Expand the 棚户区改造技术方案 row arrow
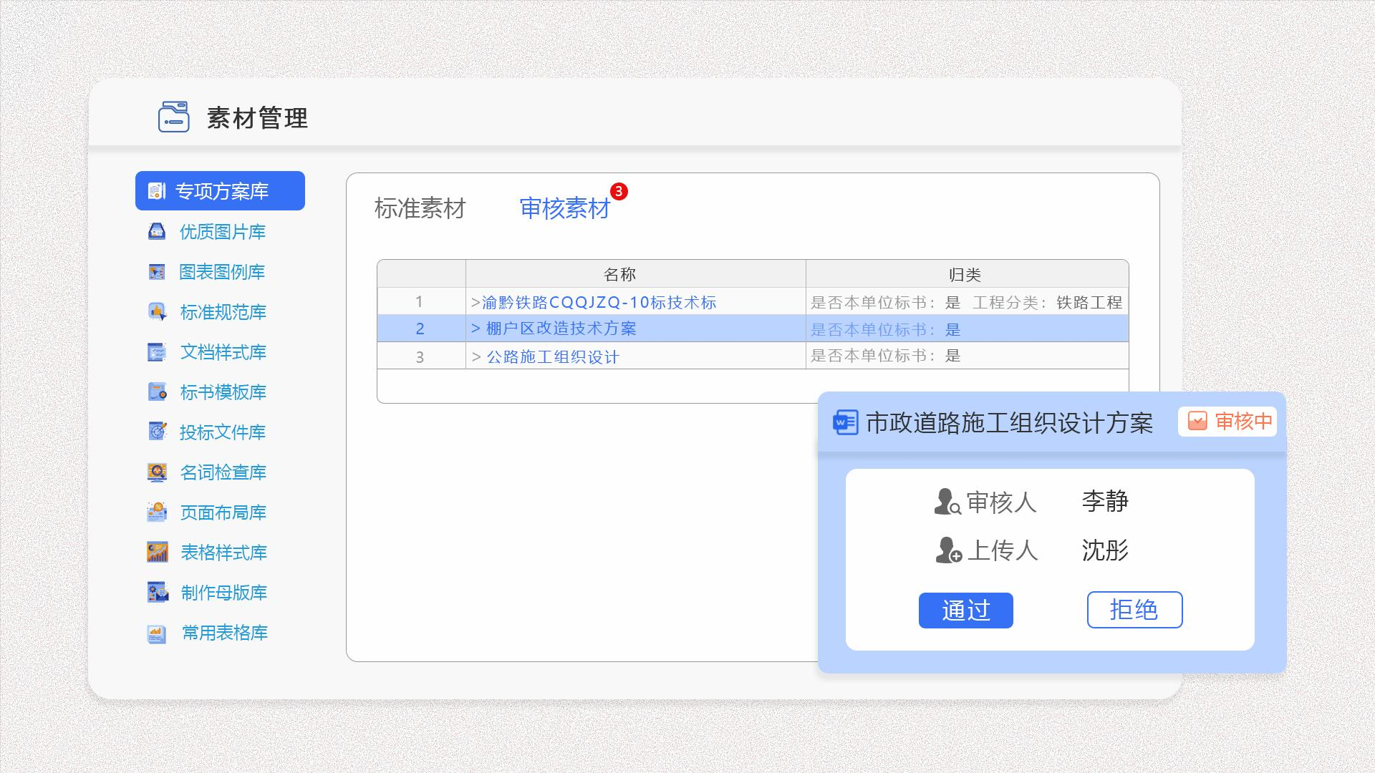Image resolution: width=1375 pixels, height=773 pixels. pos(476,329)
